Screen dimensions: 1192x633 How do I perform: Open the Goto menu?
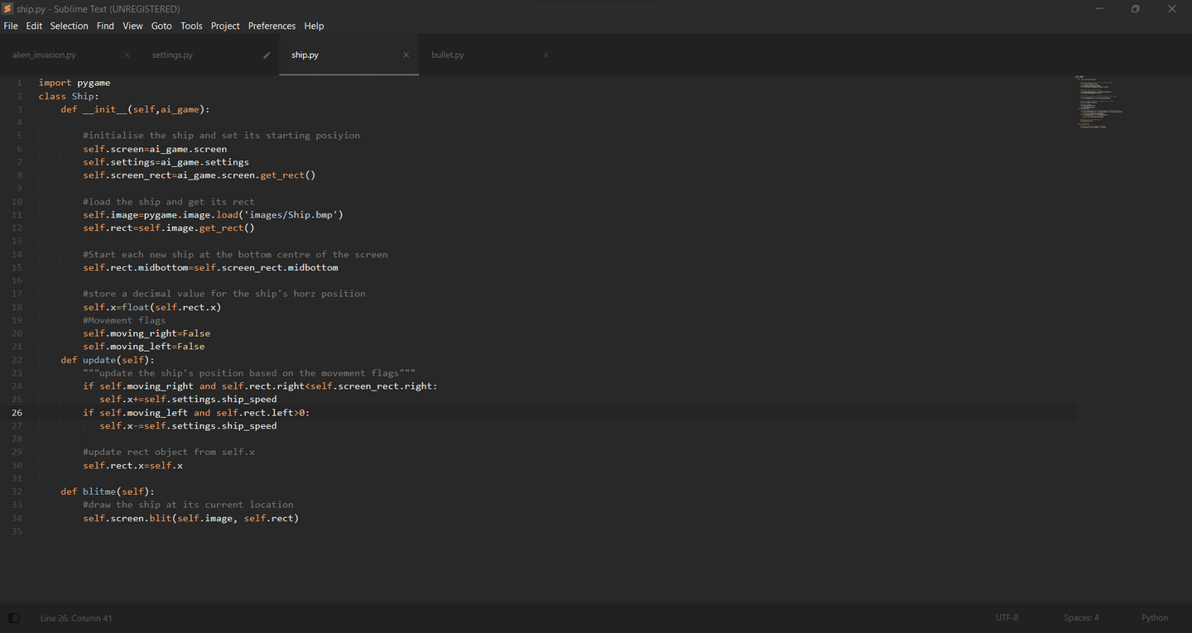[161, 26]
